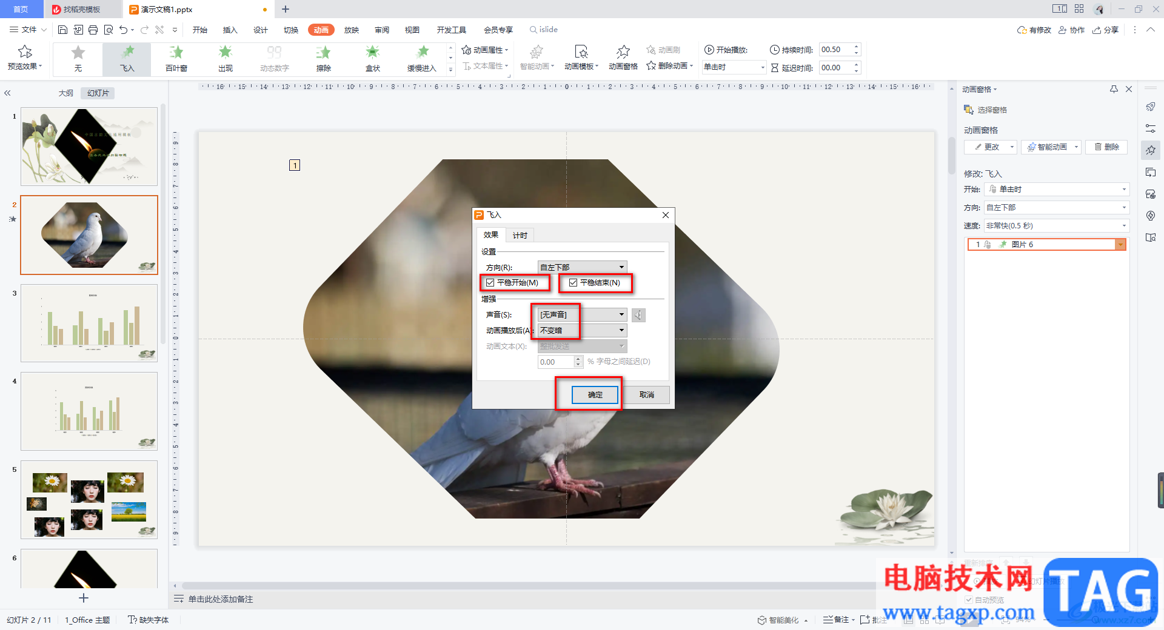Viewport: 1164px width, 630px height.
Task: Click the lightbulb icon in right sidebar
Action: [x=1151, y=216]
